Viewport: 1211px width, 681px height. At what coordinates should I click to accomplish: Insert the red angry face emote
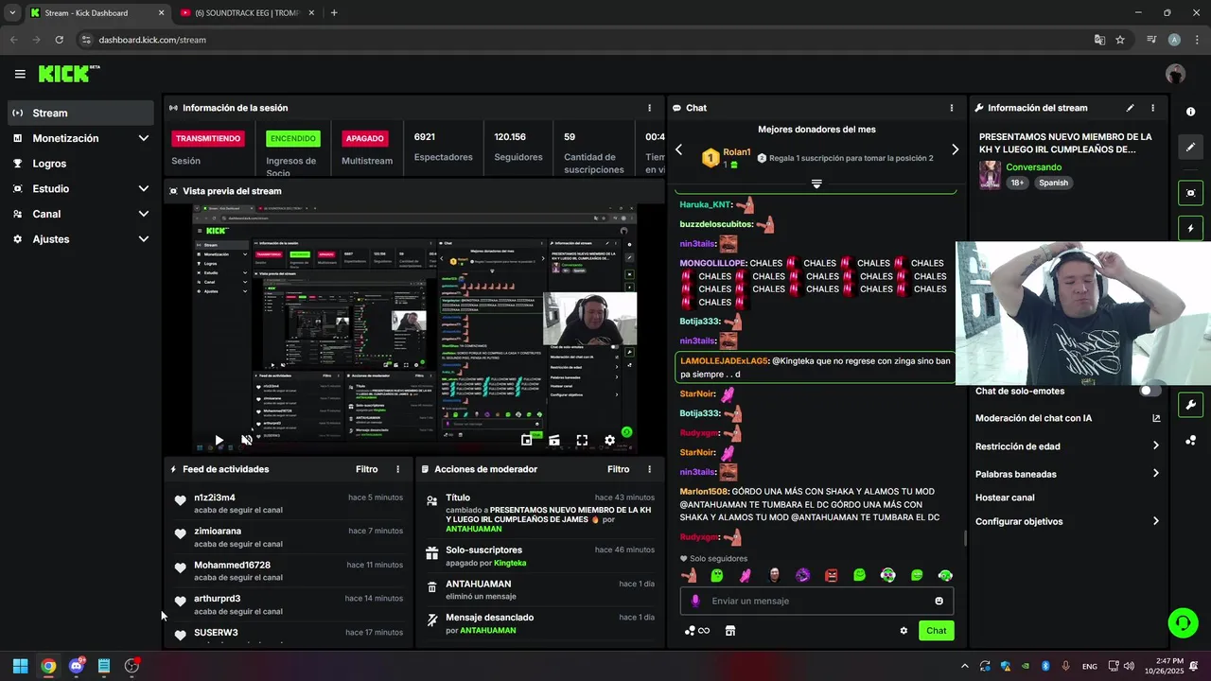click(x=831, y=575)
